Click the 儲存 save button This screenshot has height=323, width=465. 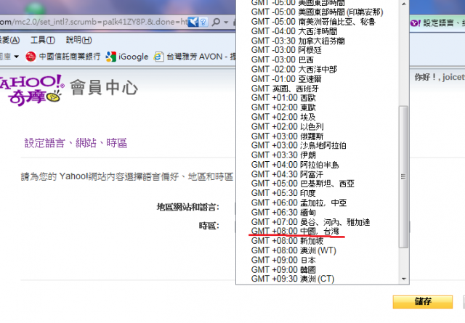pyautogui.click(x=423, y=302)
